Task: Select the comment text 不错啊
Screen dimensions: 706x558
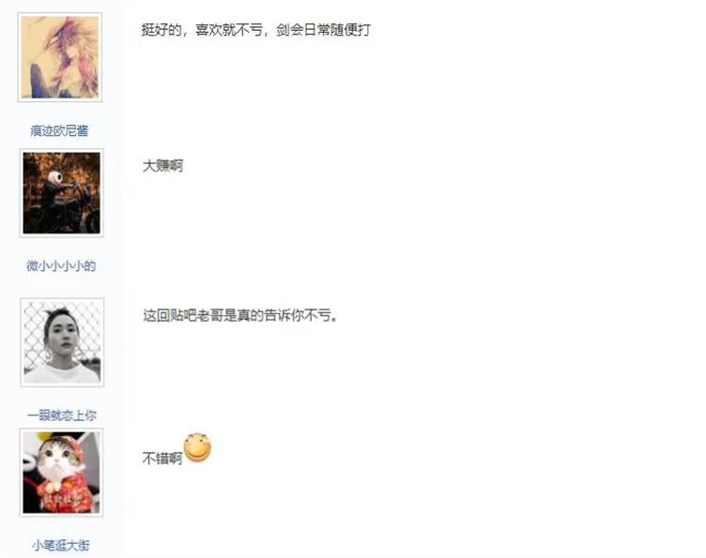Action: click(x=162, y=459)
